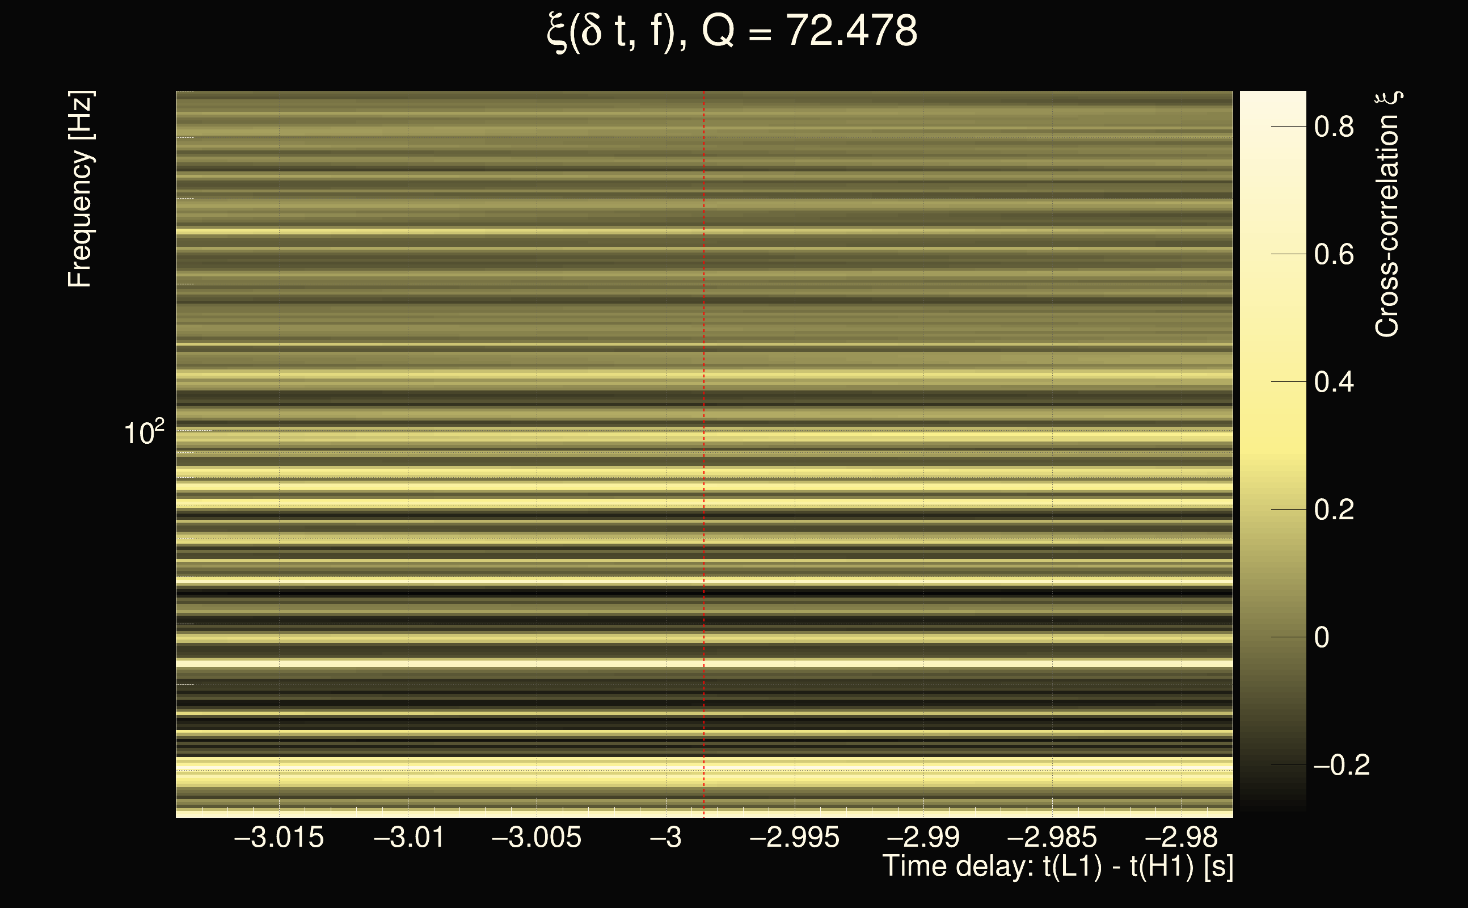Click the plot title showing Q = 72.478
Image resolution: width=1468 pixels, height=908 pixels.
pos(732,31)
